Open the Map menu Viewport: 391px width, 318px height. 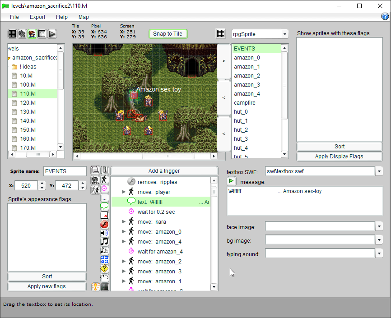pos(84,17)
